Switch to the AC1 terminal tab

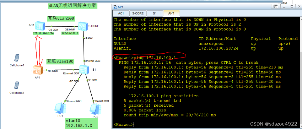tap(121, 13)
